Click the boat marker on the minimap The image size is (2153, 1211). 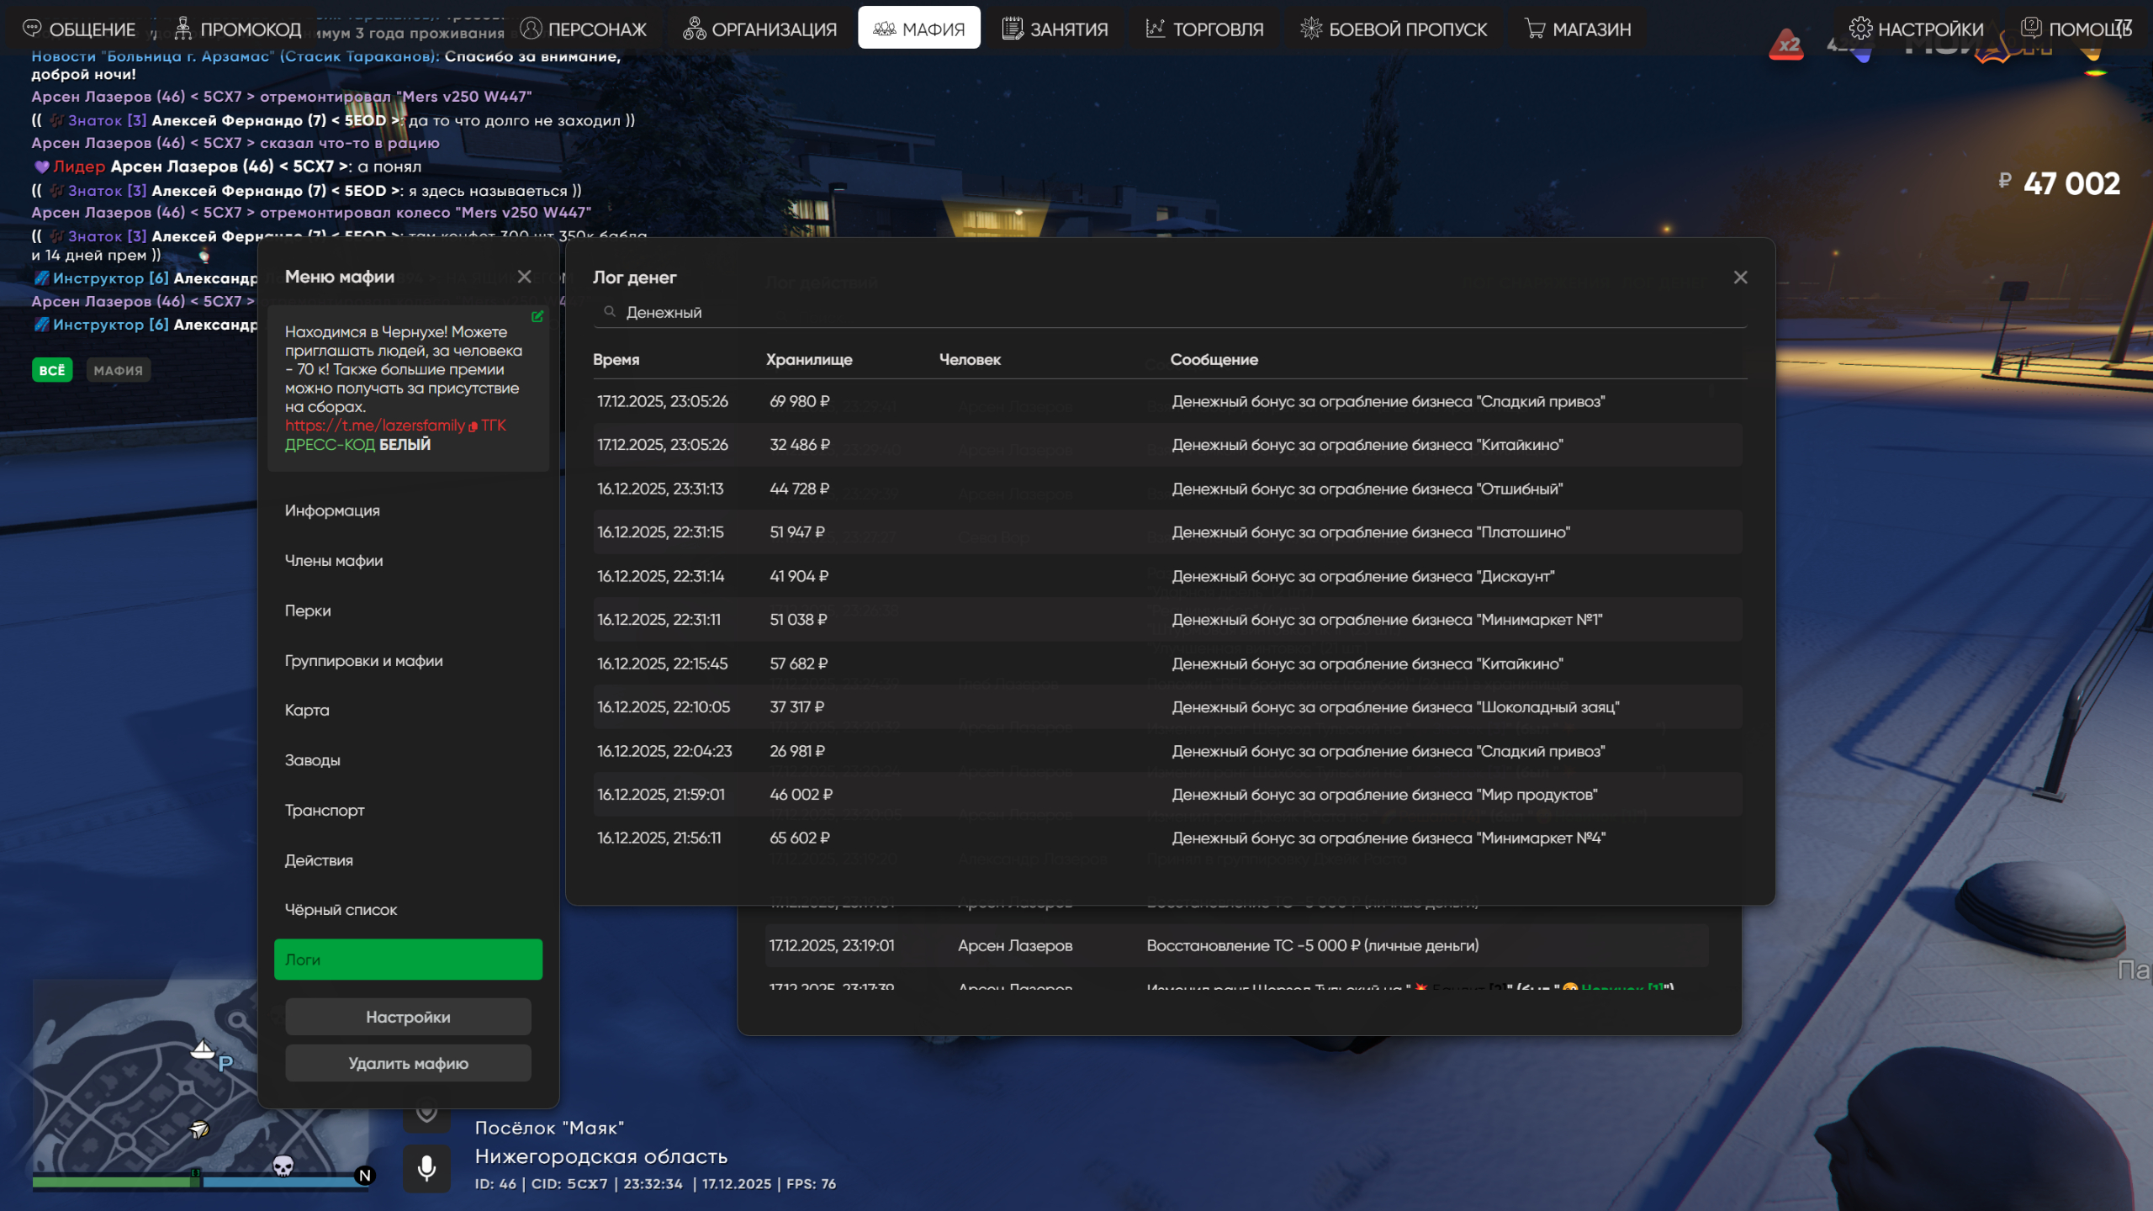click(202, 1049)
